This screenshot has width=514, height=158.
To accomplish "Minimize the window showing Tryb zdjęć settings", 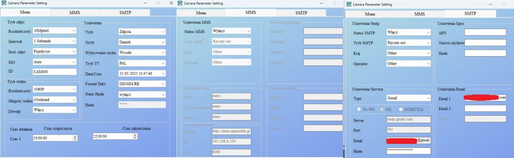I will pyautogui.click(x=146, y=3).
